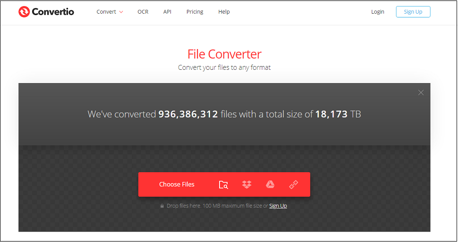Click the 'Convert your files to any format' text
458x242 pixels.
point(224,67)
